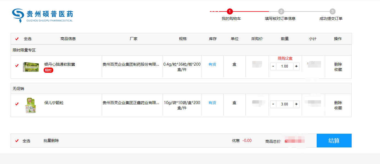Toggle the bottom 全选 checkbox
The width and height of the screenshot is (380, 164).
tap(17, 141)
